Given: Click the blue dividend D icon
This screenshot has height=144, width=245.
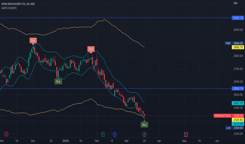Looking at the screenshot, I should tap(115, 134).
